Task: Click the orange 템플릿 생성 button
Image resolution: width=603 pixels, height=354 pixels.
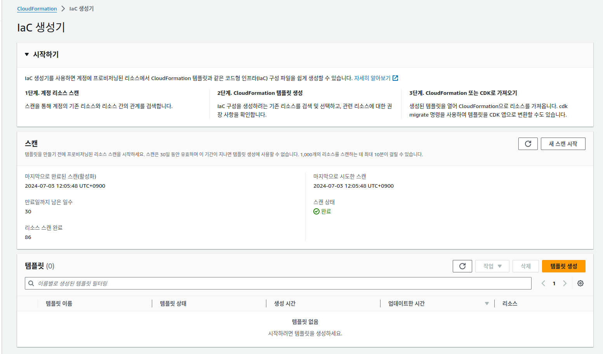Action: [563, 266]
